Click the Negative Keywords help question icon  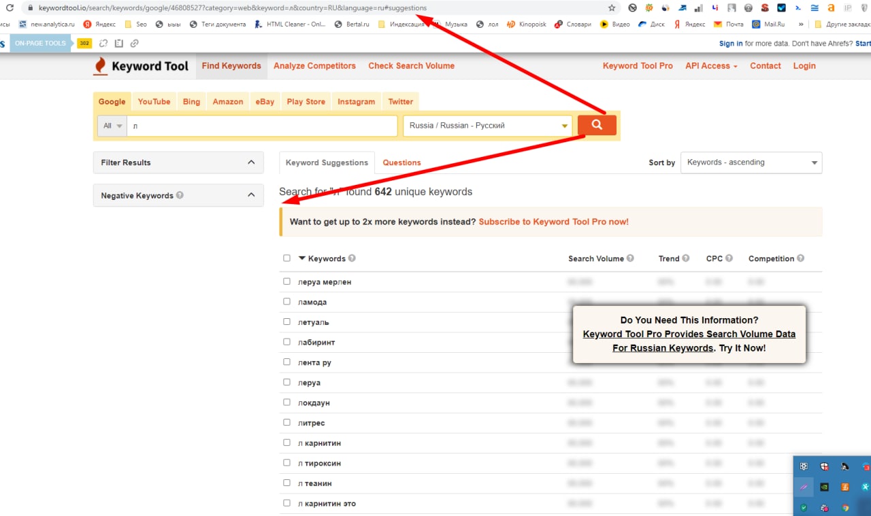[180, 195]
